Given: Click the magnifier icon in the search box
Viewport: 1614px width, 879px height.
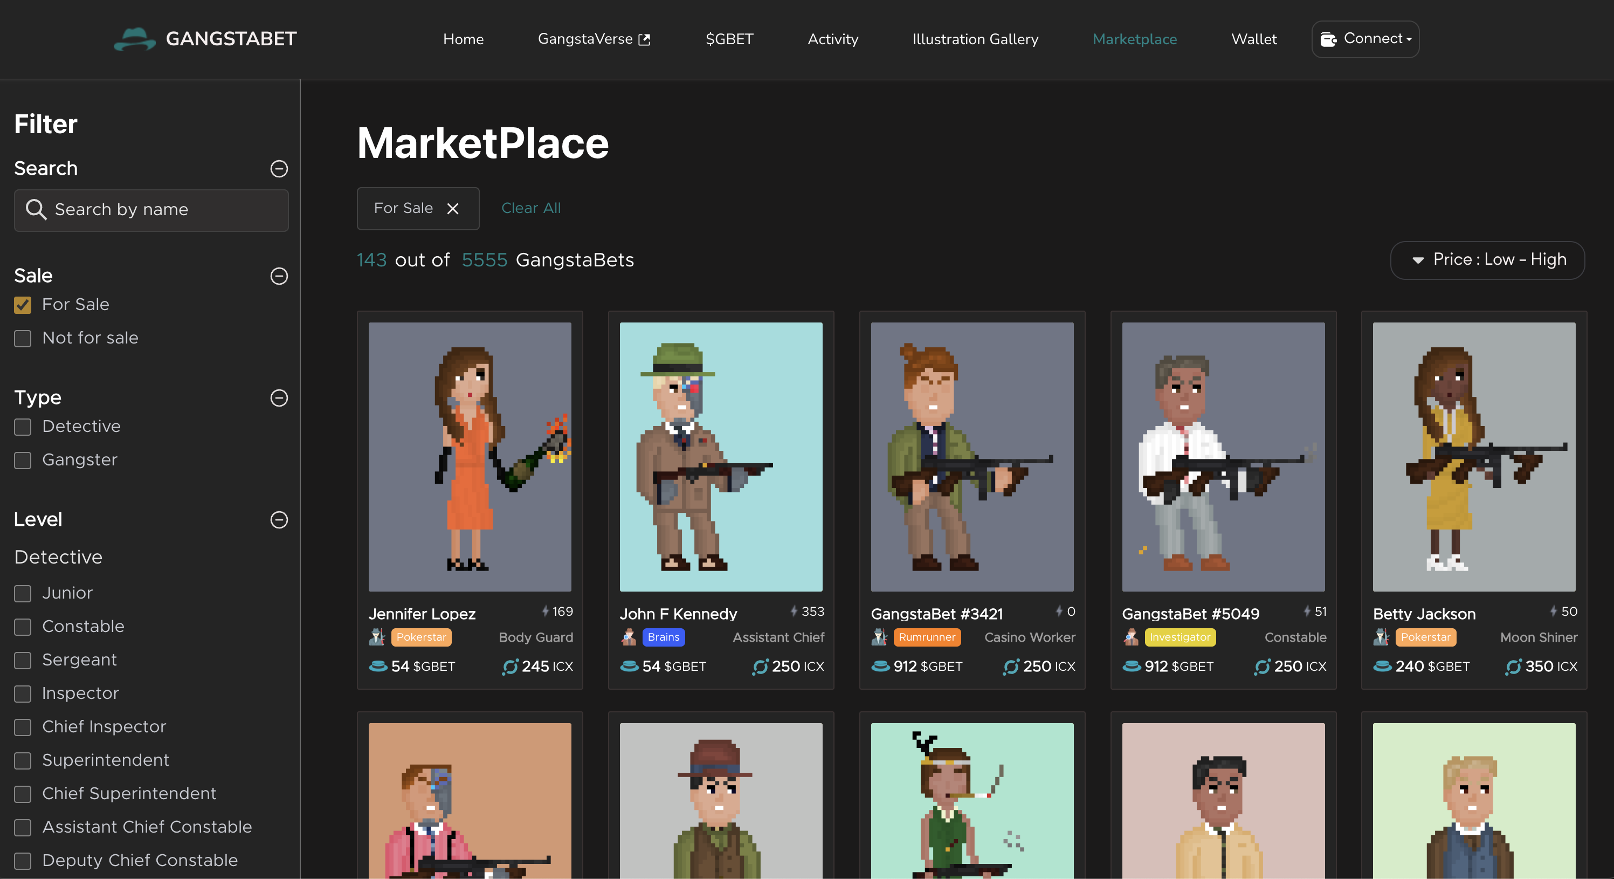Looking at the screenshot, I should pyautogui.click(x=36, y=210).
